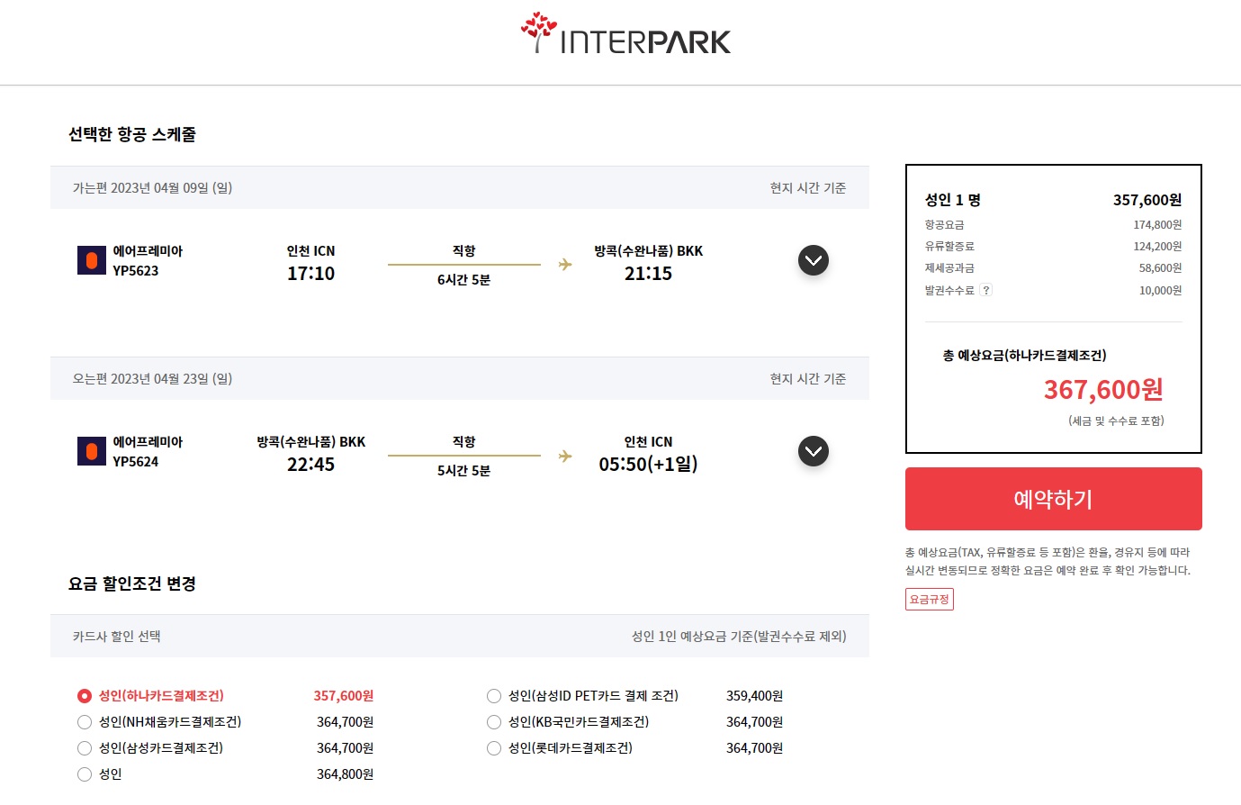This screenshot has width=1241, height=805.
Task: Click the YP5624 flight number
Action: coord(136,462)
